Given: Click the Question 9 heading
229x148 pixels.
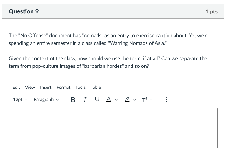Looking at the screenshot, I should pos(24,11).
